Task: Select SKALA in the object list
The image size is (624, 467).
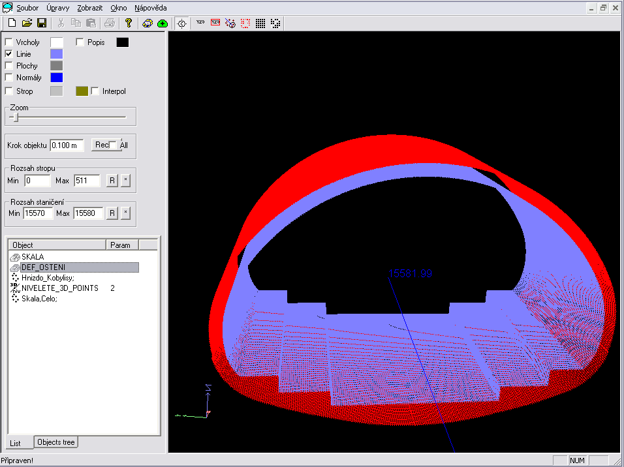Action: coord(33,257)
